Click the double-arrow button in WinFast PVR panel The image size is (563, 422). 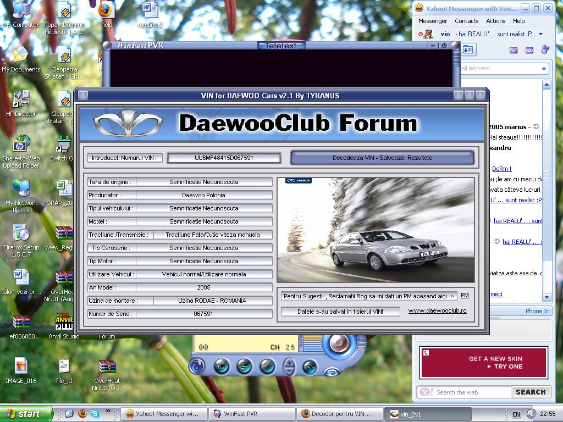click(x=310, y=367)
